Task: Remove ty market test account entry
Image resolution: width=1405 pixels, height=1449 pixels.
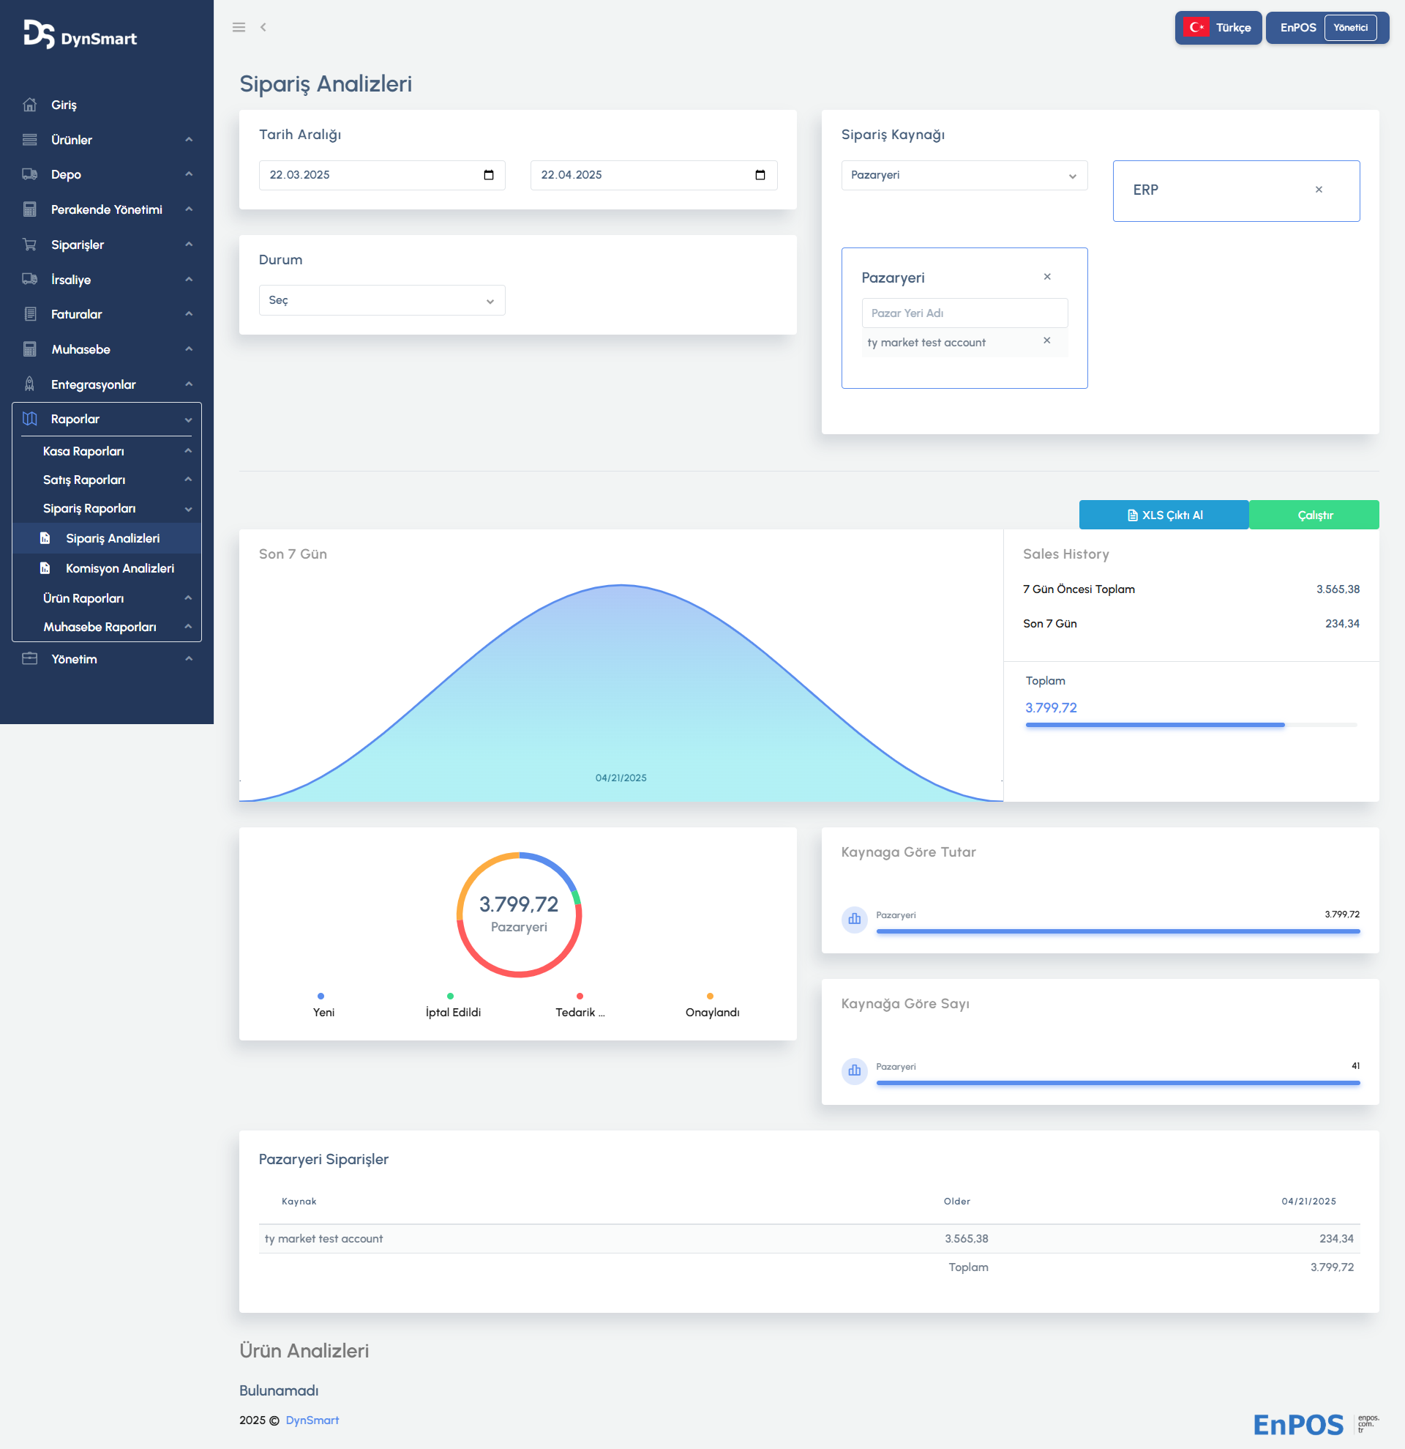Action: pos(1046,340)
